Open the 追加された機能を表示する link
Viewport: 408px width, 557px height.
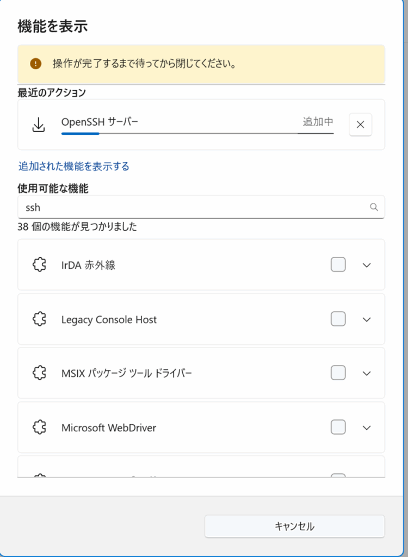[74, 166]
